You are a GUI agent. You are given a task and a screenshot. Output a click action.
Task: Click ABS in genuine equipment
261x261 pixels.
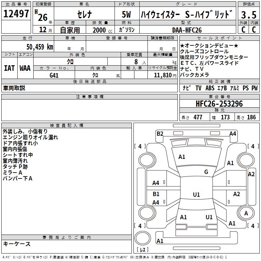pos(210,88)
